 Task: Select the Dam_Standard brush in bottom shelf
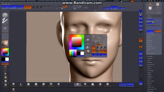(x=51, y=85)
